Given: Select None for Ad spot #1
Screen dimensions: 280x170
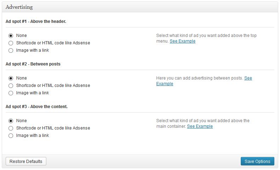Looking at the screenshot, I should [x=11, y=36].
